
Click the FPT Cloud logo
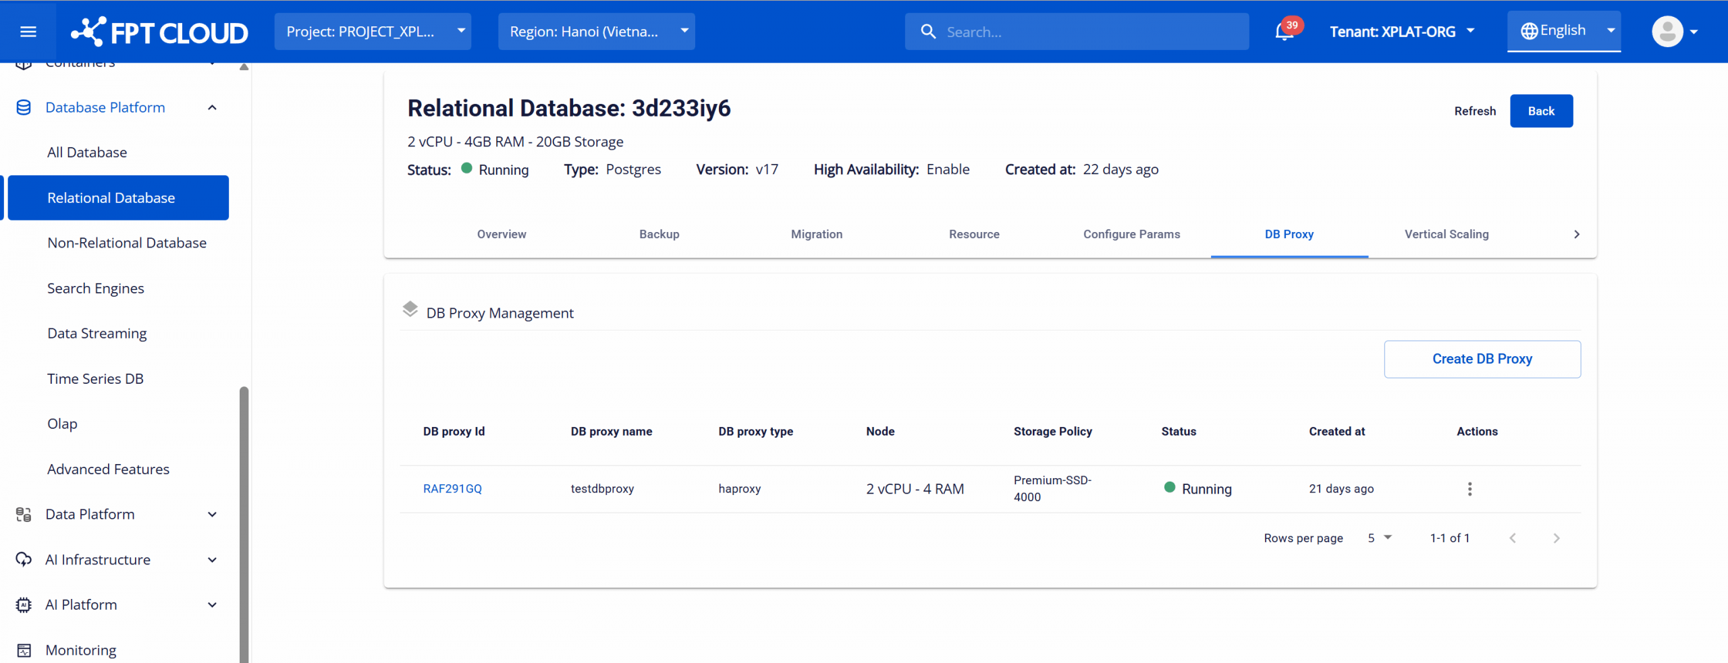(159, 32)
